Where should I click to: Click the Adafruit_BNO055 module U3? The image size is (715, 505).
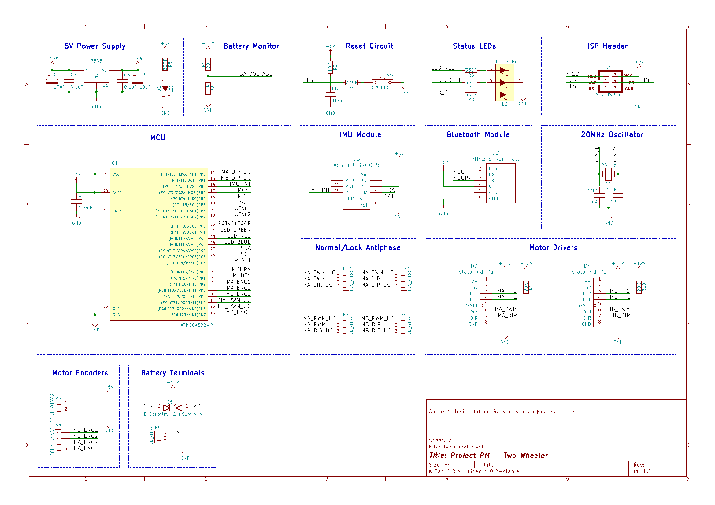[356, 189]
